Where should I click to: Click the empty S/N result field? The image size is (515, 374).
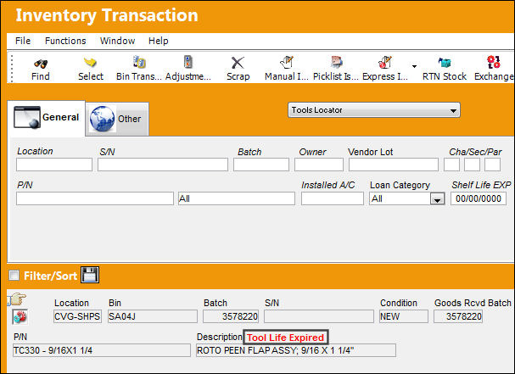[319, 316]
